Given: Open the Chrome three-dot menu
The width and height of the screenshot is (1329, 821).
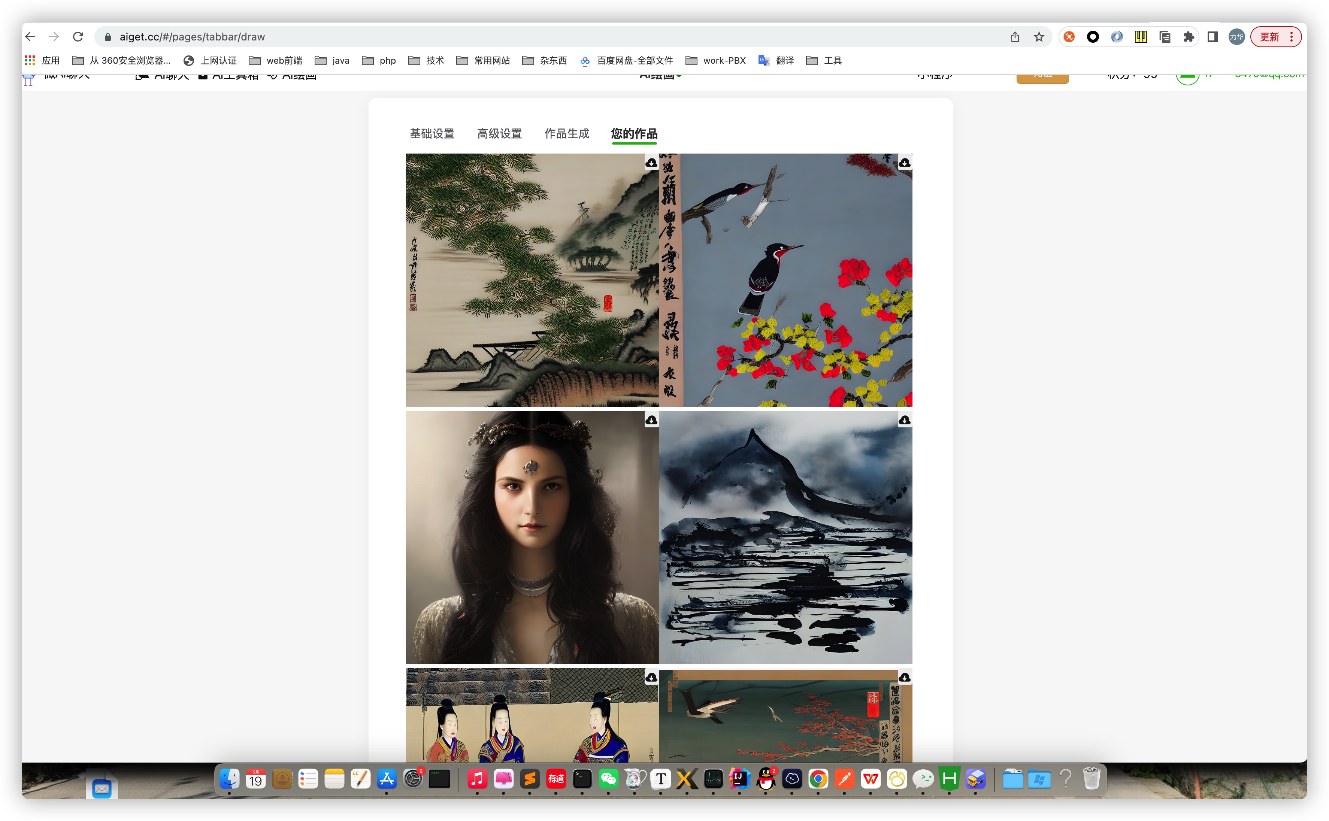Looking at the screenshot, I should tap(1292, 37).
